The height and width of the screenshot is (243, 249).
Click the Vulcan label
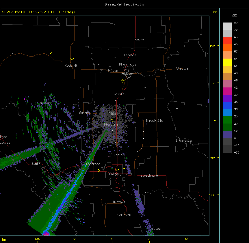tap(157, 229)
